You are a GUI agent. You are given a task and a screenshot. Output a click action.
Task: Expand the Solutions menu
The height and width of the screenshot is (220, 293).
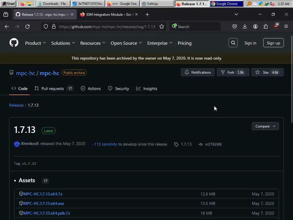(63, 43)
